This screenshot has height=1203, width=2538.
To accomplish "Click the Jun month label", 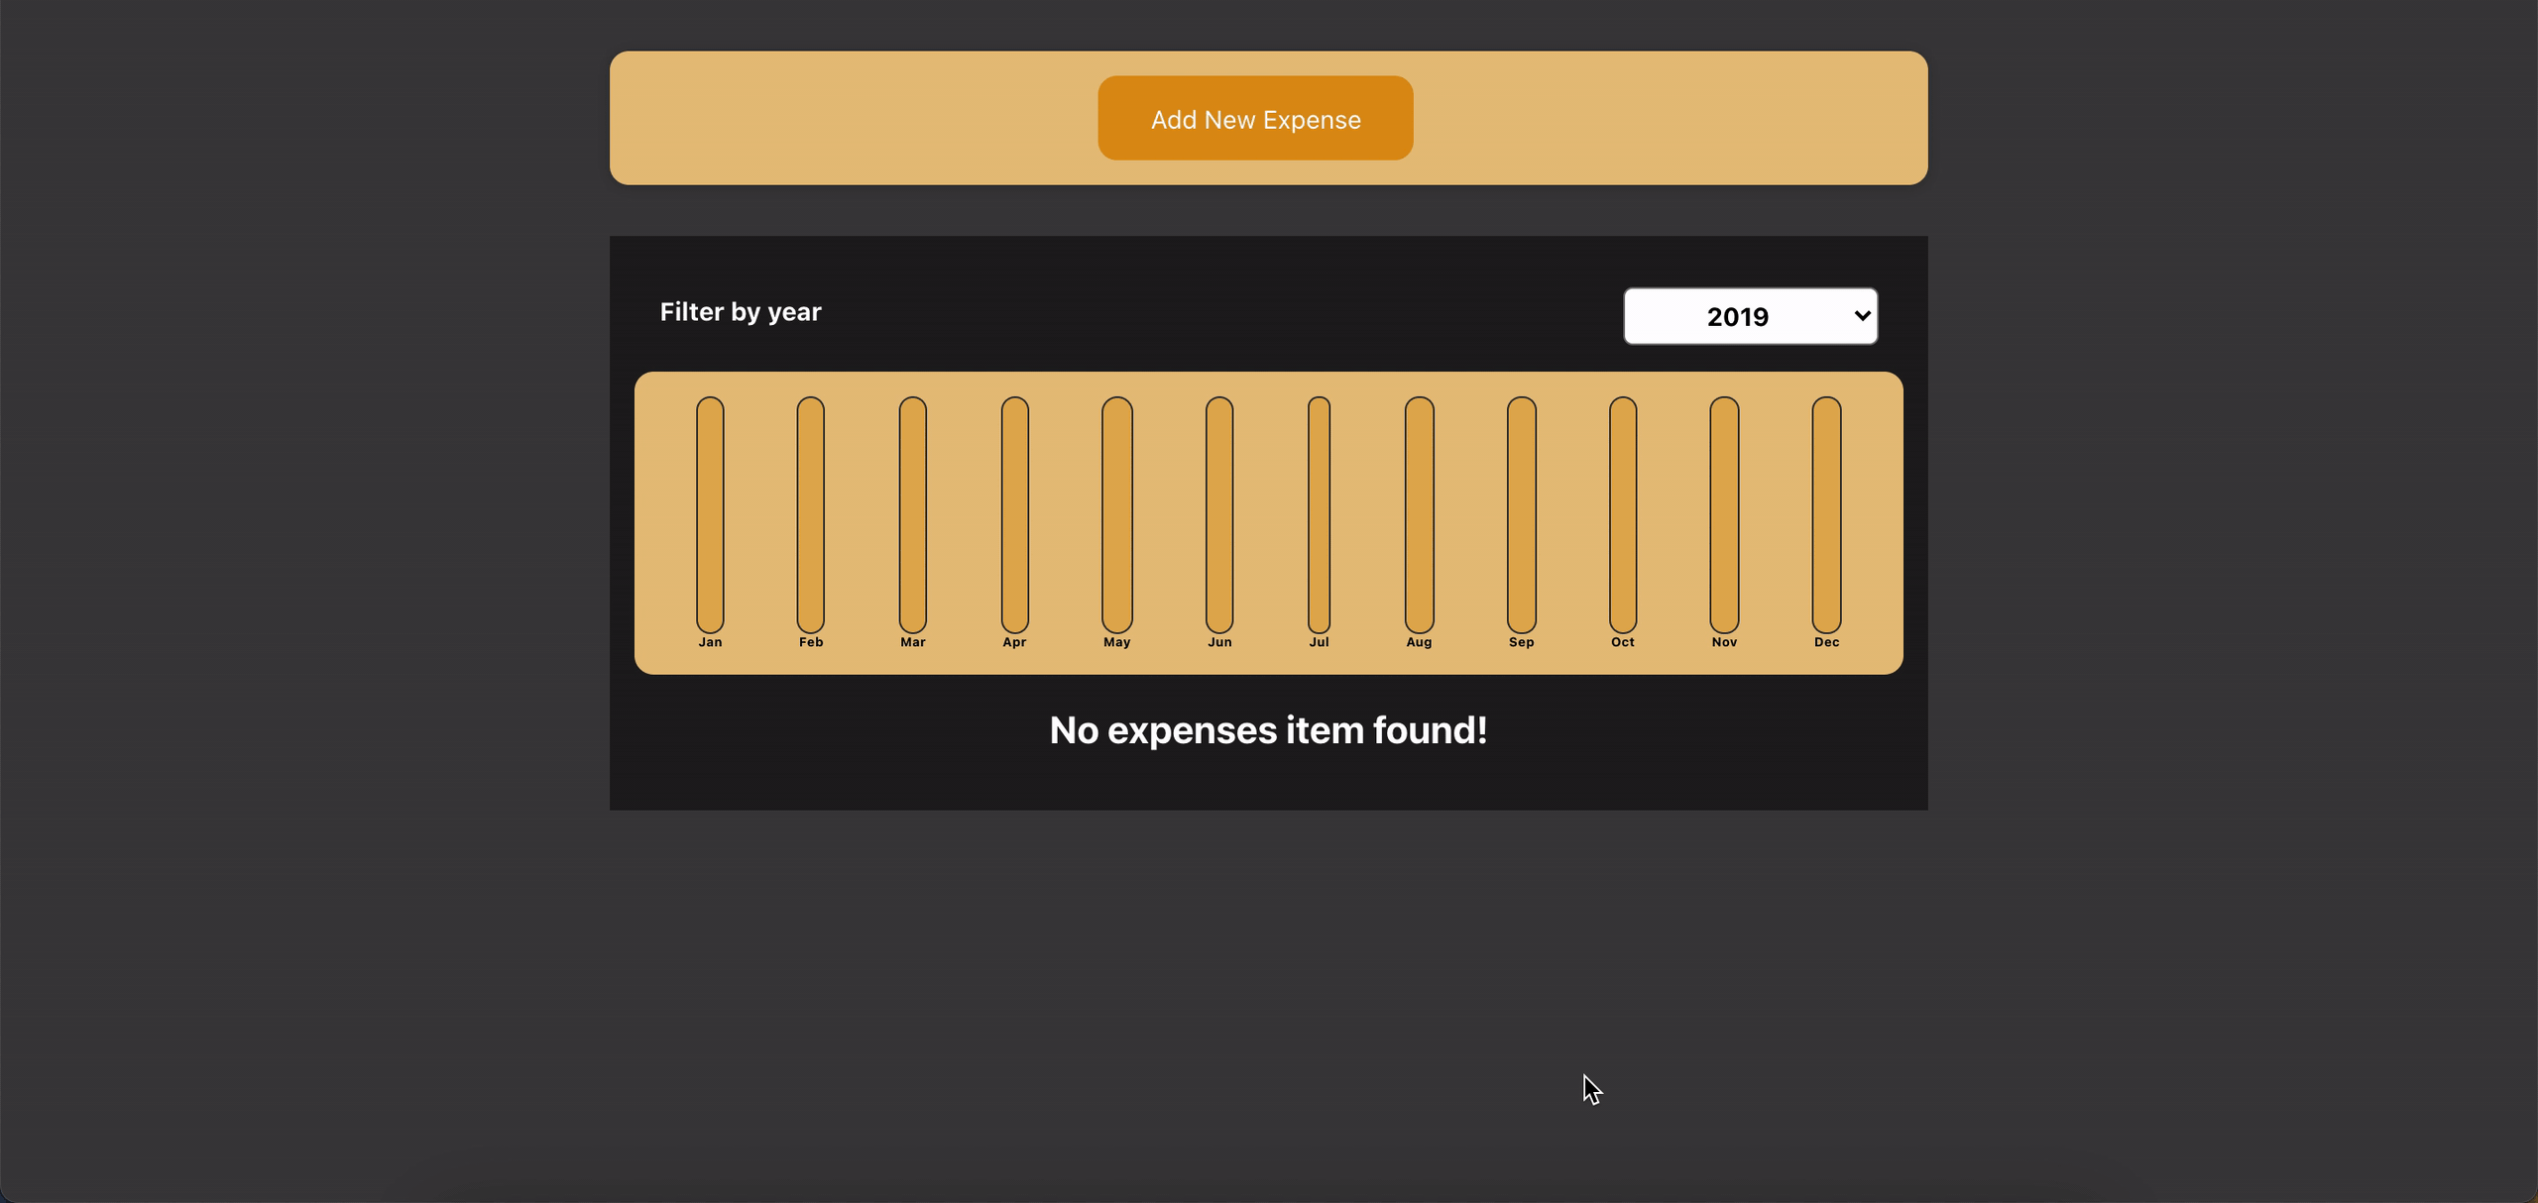I will tap(1219, 642).
